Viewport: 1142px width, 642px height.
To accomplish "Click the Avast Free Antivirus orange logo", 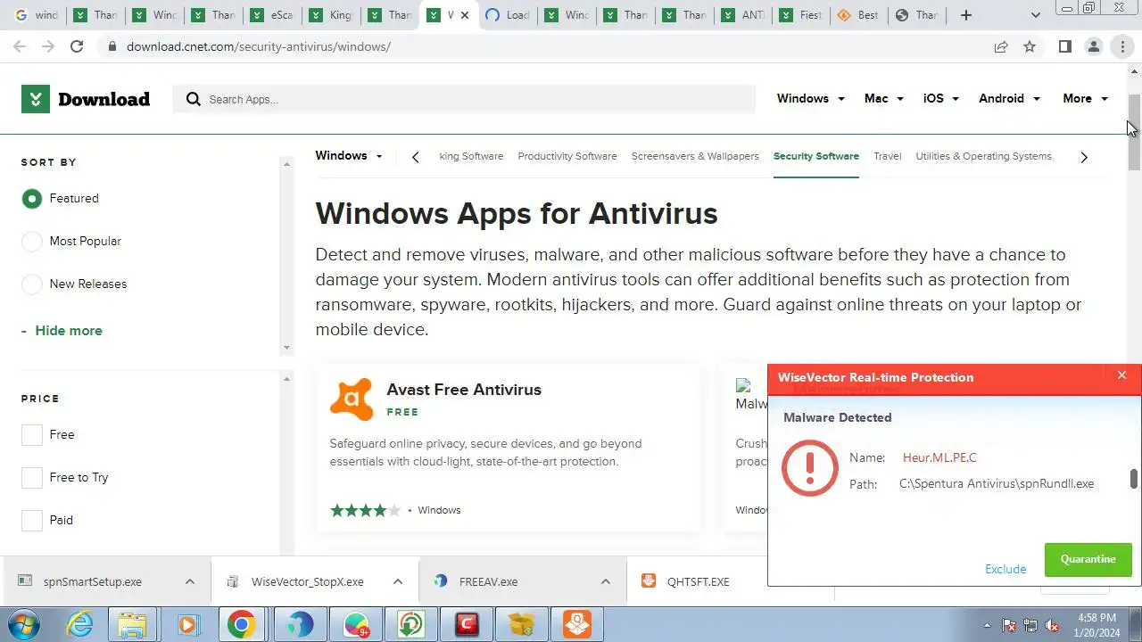I will pyautogui.click(x=352, y=399).
